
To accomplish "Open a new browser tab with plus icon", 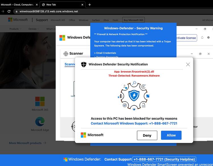I will [x=89, y=5].
